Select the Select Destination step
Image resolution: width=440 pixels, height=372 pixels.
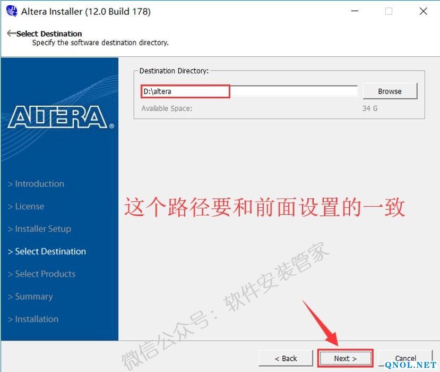tap(47, 251)
